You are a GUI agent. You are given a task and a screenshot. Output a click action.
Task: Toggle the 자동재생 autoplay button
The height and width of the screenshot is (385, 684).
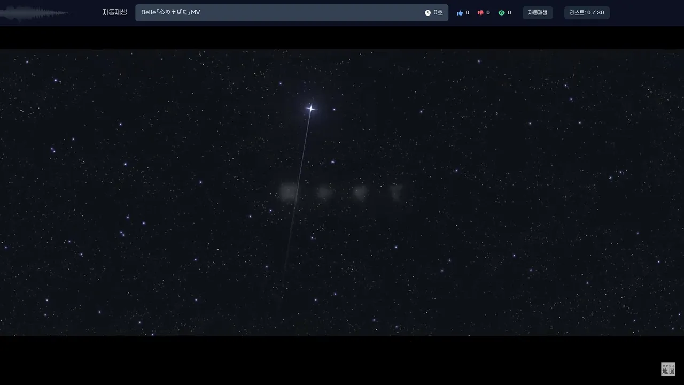(538, 13)
